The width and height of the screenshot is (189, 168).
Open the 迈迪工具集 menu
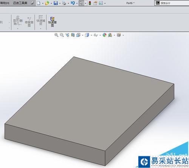tap(20, 3)
